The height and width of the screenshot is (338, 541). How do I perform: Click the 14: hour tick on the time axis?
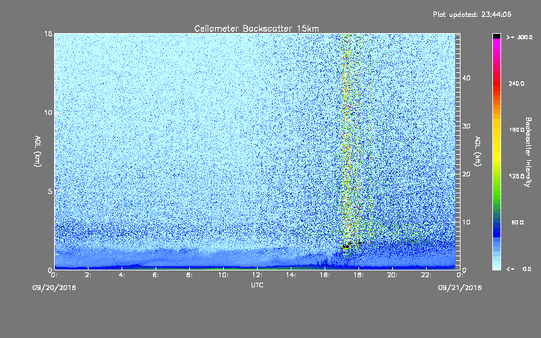pyautogui.click(x=291, y=275)
